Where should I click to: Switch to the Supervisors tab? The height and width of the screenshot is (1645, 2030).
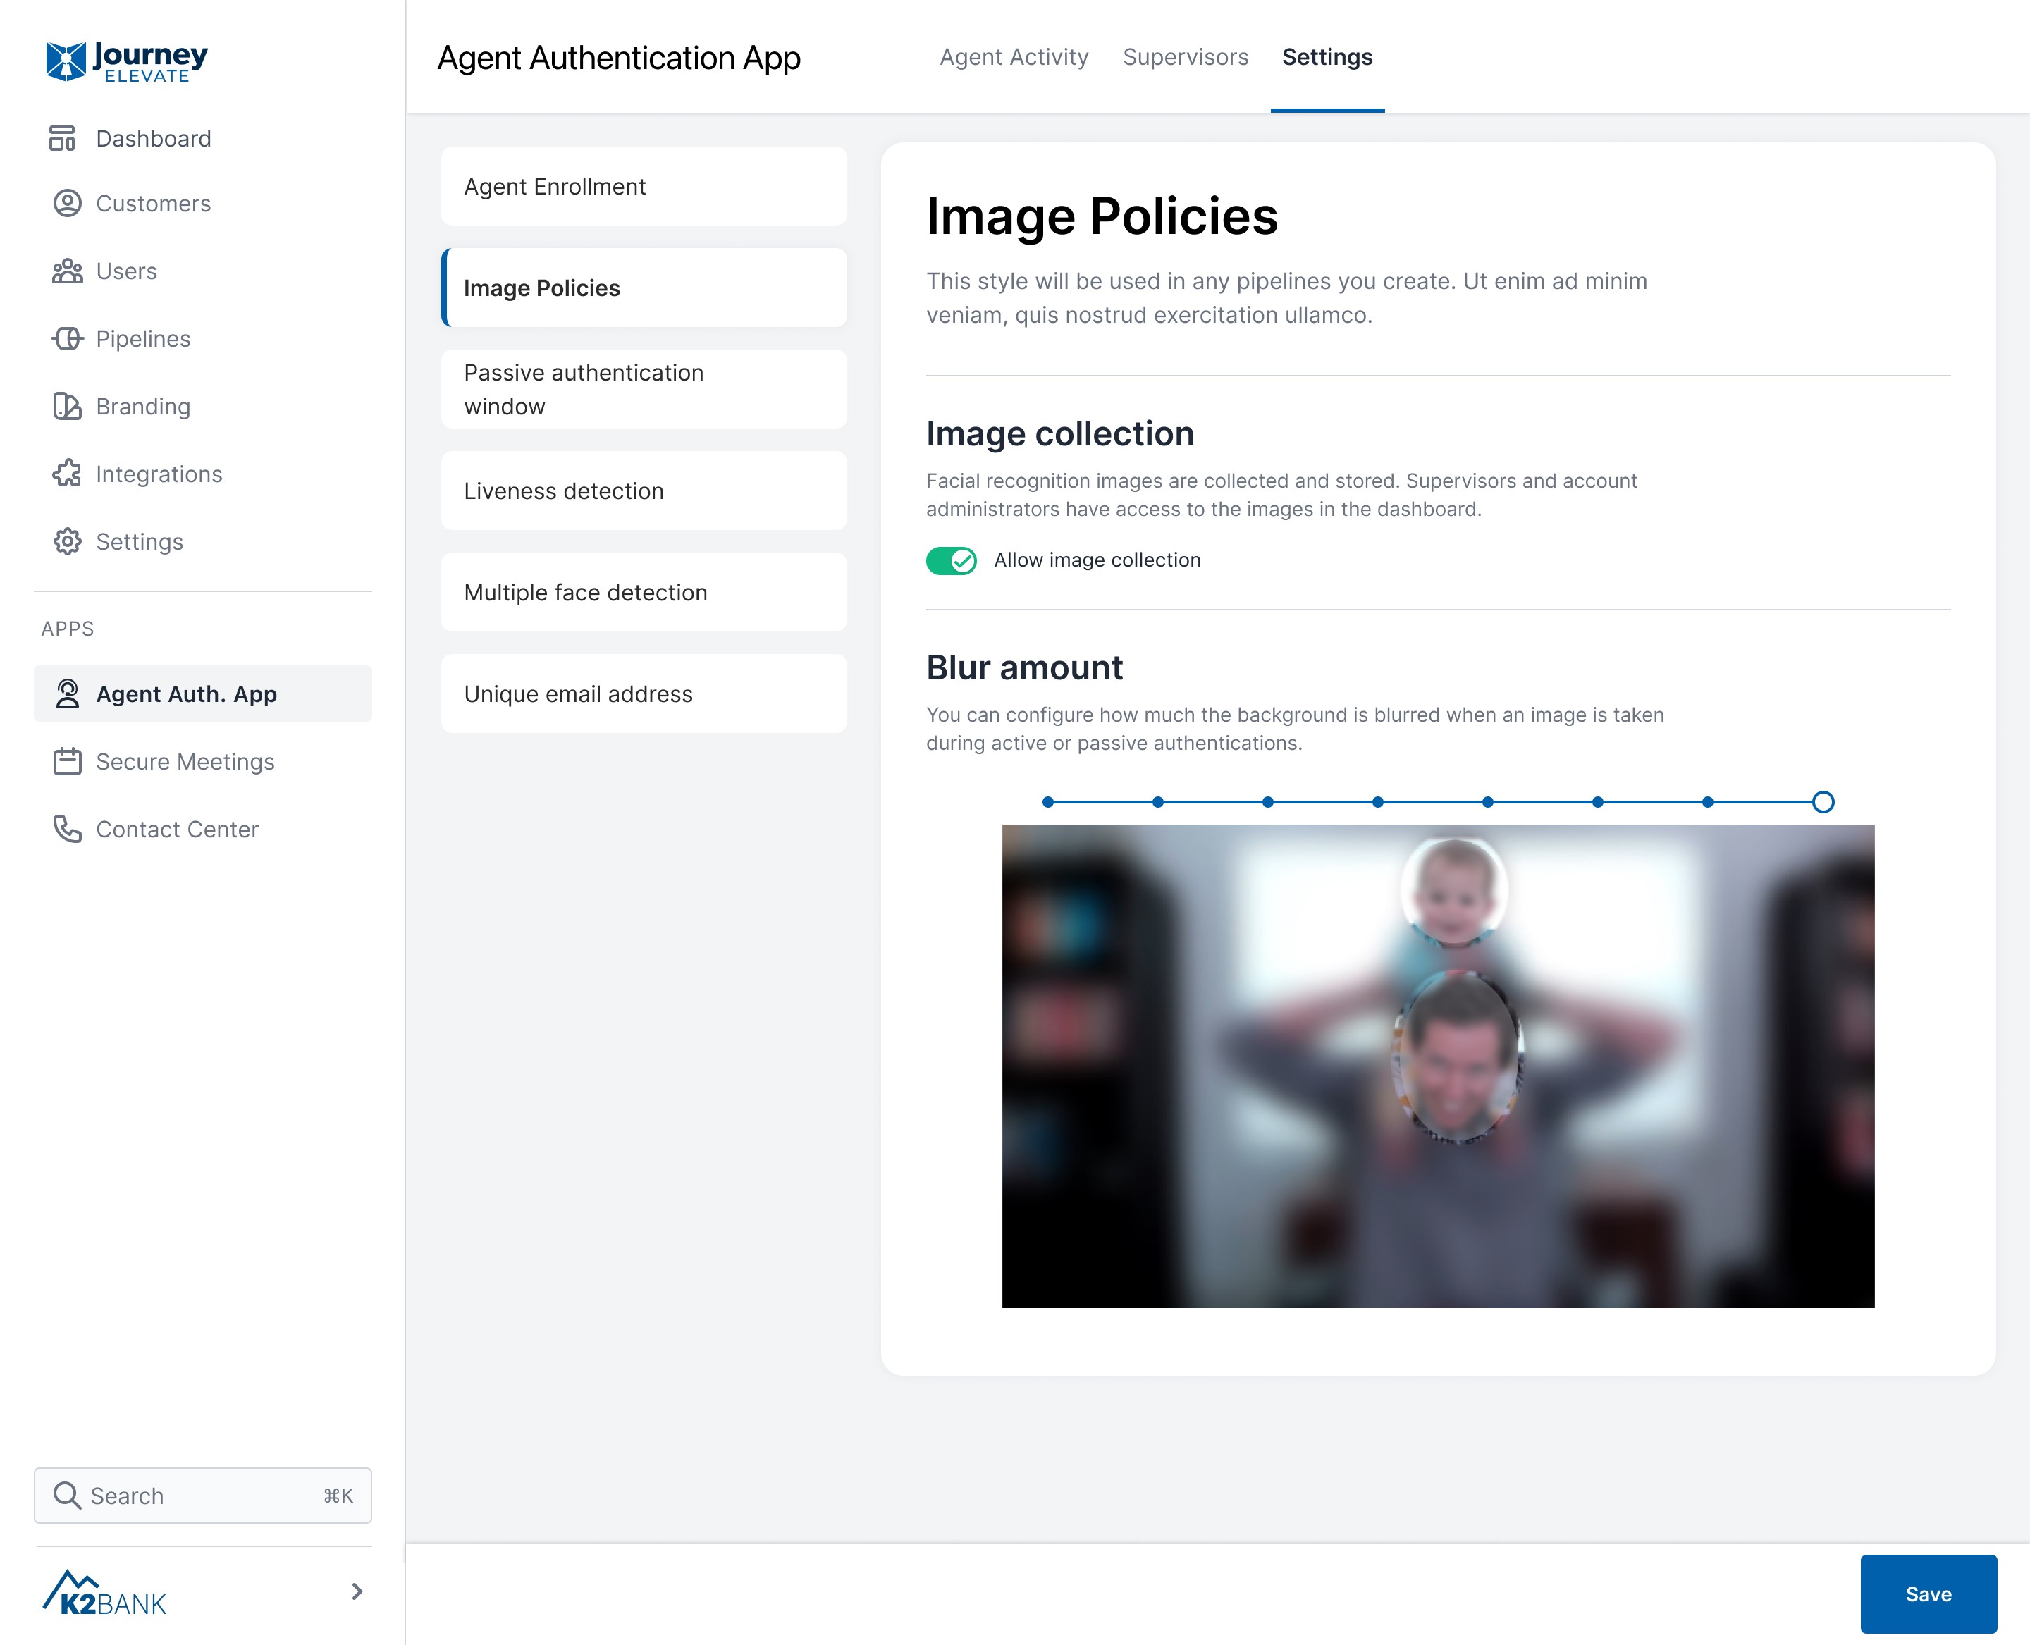point(1185,58)
